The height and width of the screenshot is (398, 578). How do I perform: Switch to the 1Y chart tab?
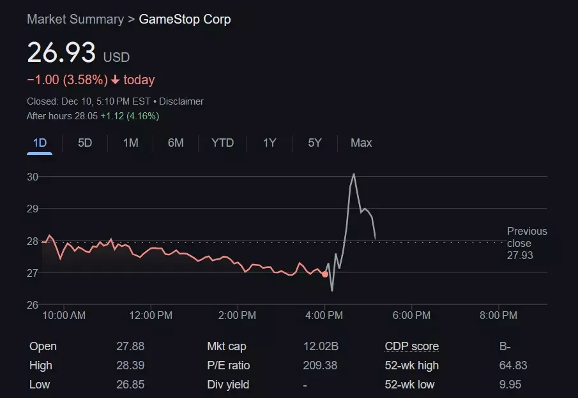[270, 143]
